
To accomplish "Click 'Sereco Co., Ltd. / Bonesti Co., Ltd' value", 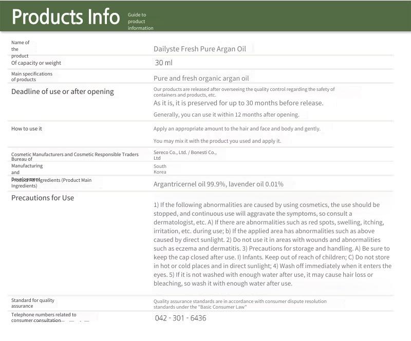I will 185,155.
